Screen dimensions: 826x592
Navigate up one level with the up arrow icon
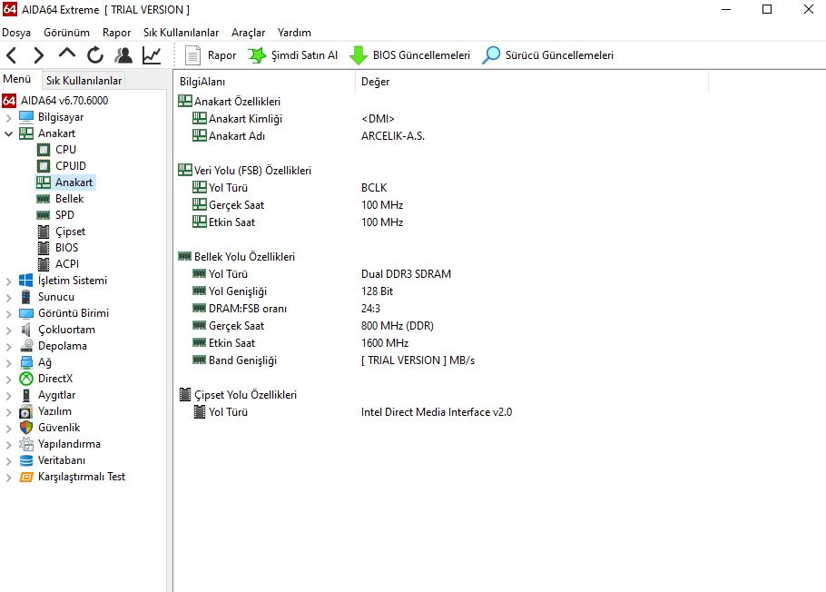(67, 54)
